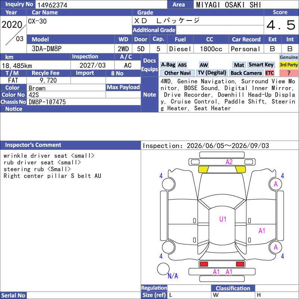Click the AW equipment badge

click(x=204, y=65)
